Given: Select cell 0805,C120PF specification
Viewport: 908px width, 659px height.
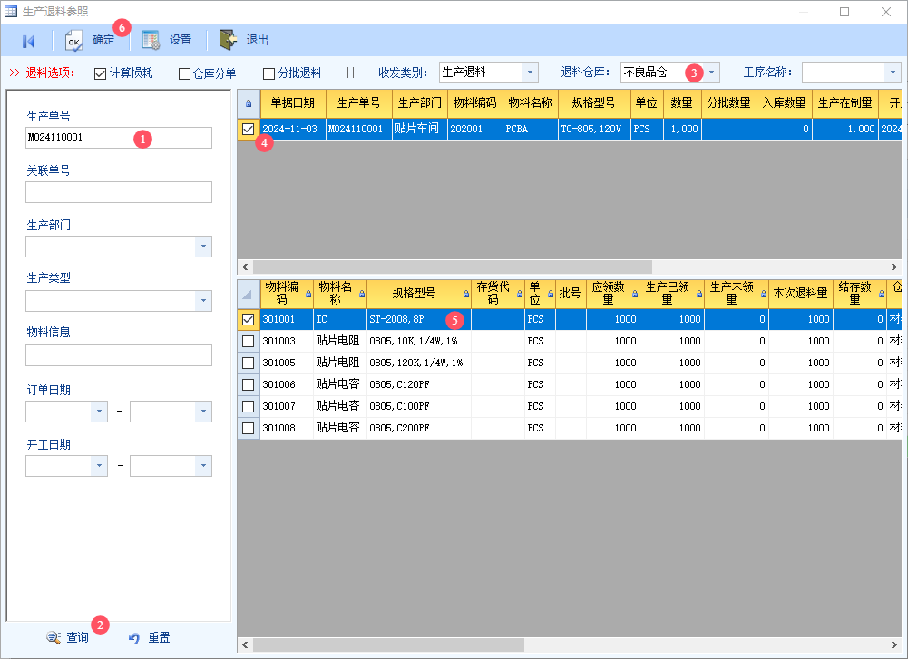Looking at the screenshot, I should coord(419,384).
